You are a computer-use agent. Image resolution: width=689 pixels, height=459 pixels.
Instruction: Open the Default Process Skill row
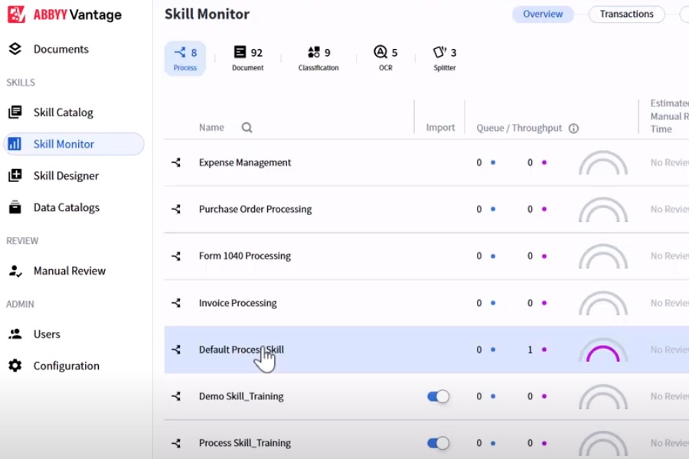[426, 350]
